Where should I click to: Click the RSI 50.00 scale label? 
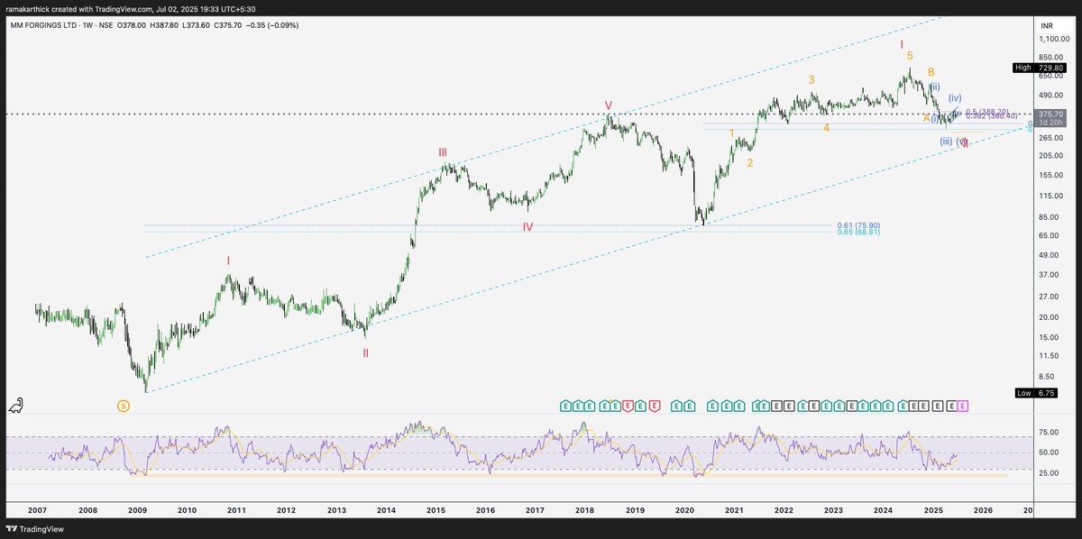point(1049,452)
